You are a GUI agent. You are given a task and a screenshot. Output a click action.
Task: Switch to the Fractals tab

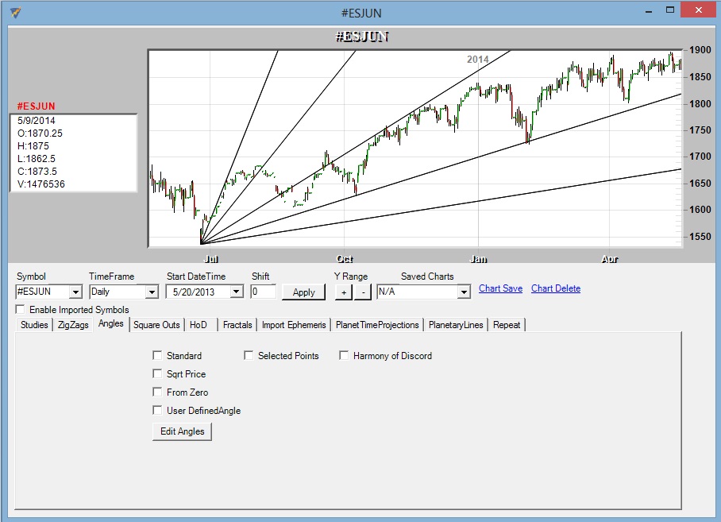237,325
